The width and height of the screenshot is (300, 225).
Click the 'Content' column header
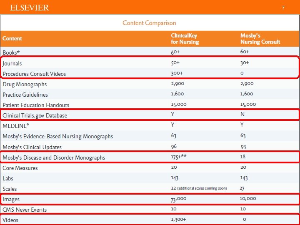pos(12,38)
